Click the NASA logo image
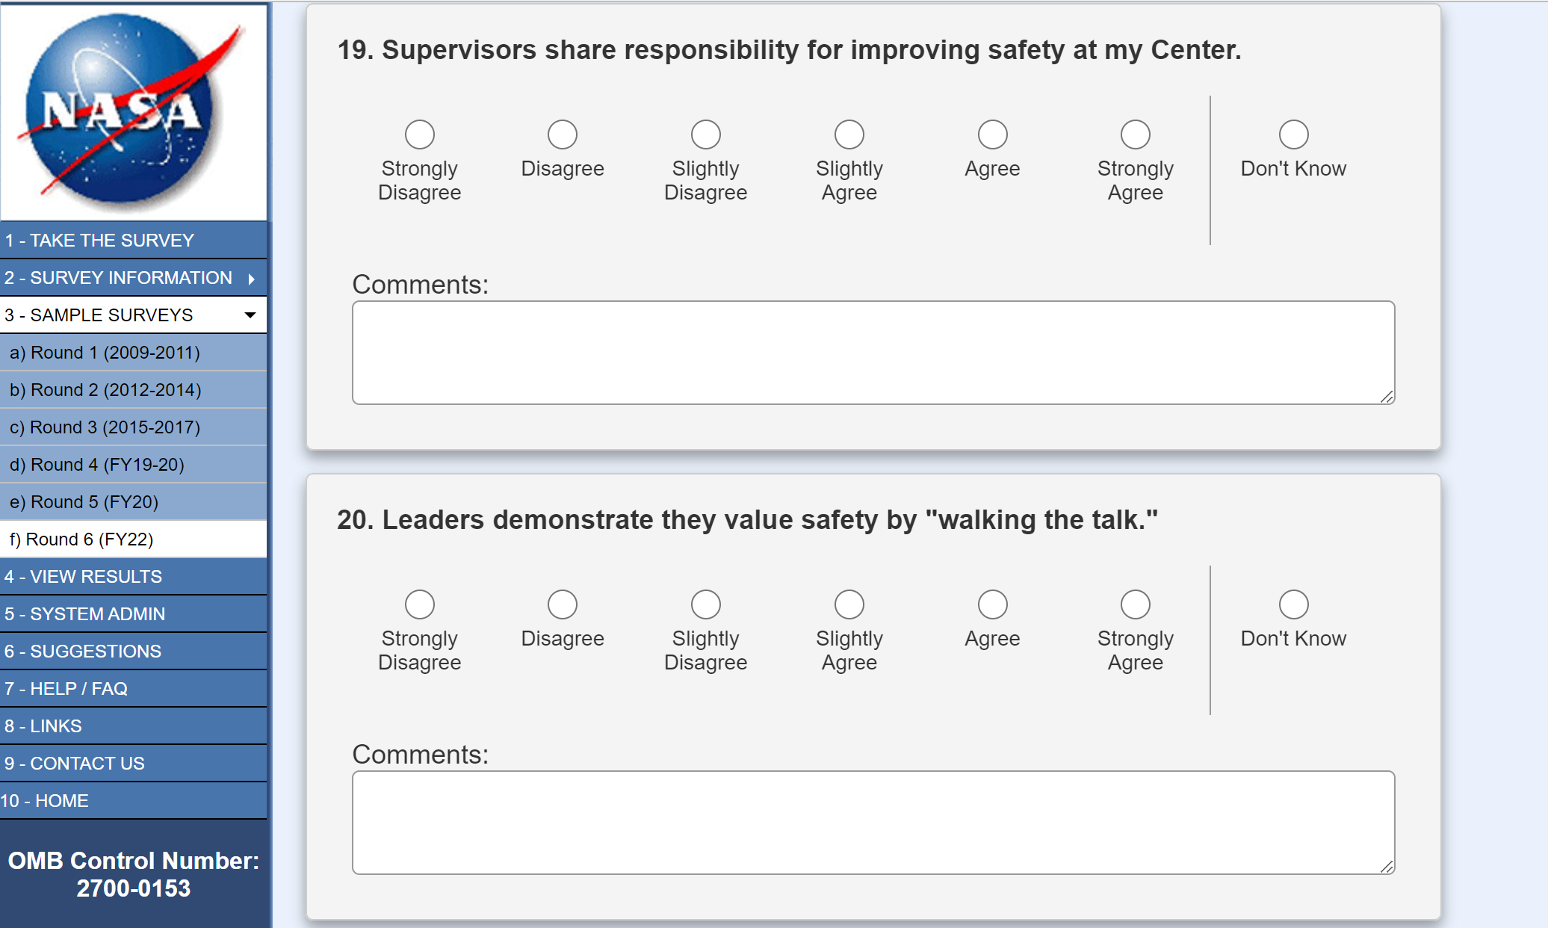1548x928 pixels. (134, 112)
